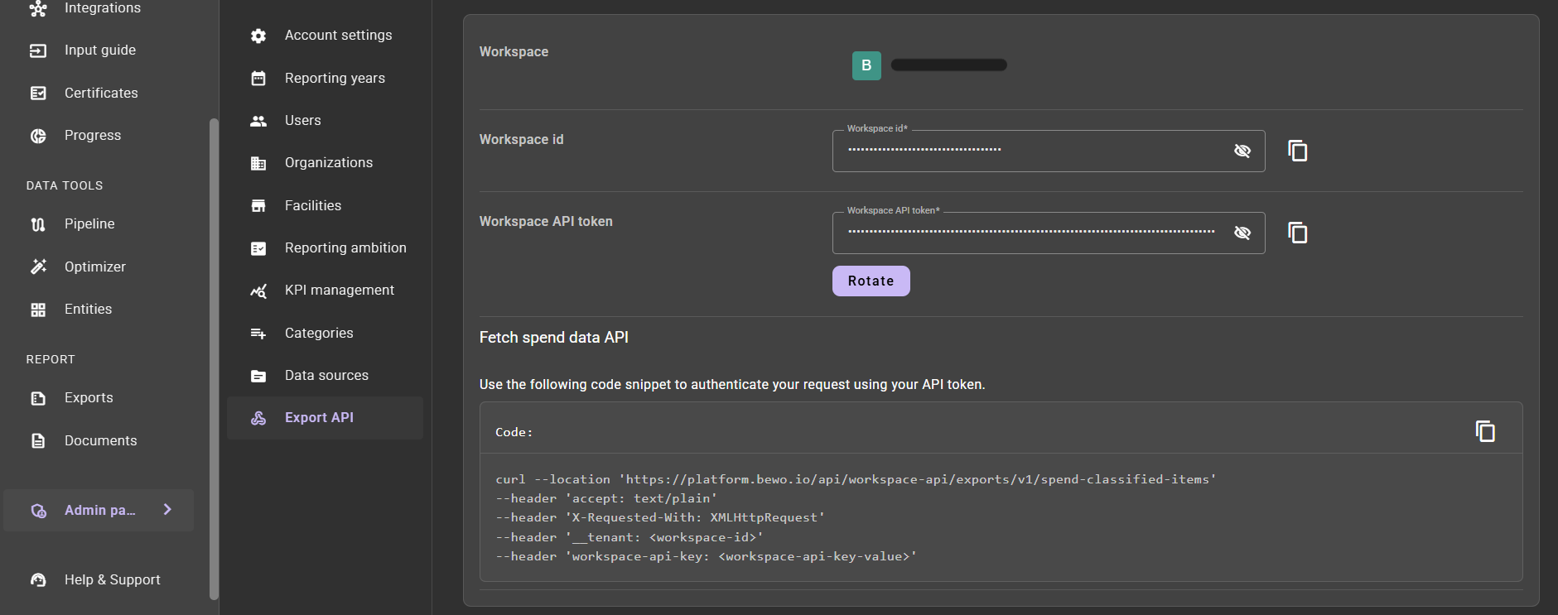Click the Exports document icon

(x=38, y=398)
